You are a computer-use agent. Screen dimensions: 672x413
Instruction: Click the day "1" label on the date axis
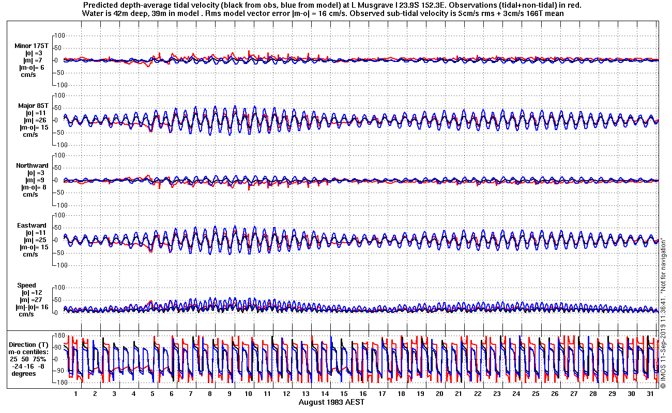(x=75, y=393)
